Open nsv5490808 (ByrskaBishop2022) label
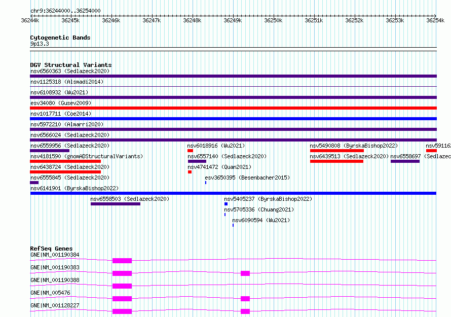The width and height of the screenshot is (451, 317). [354, 146]
